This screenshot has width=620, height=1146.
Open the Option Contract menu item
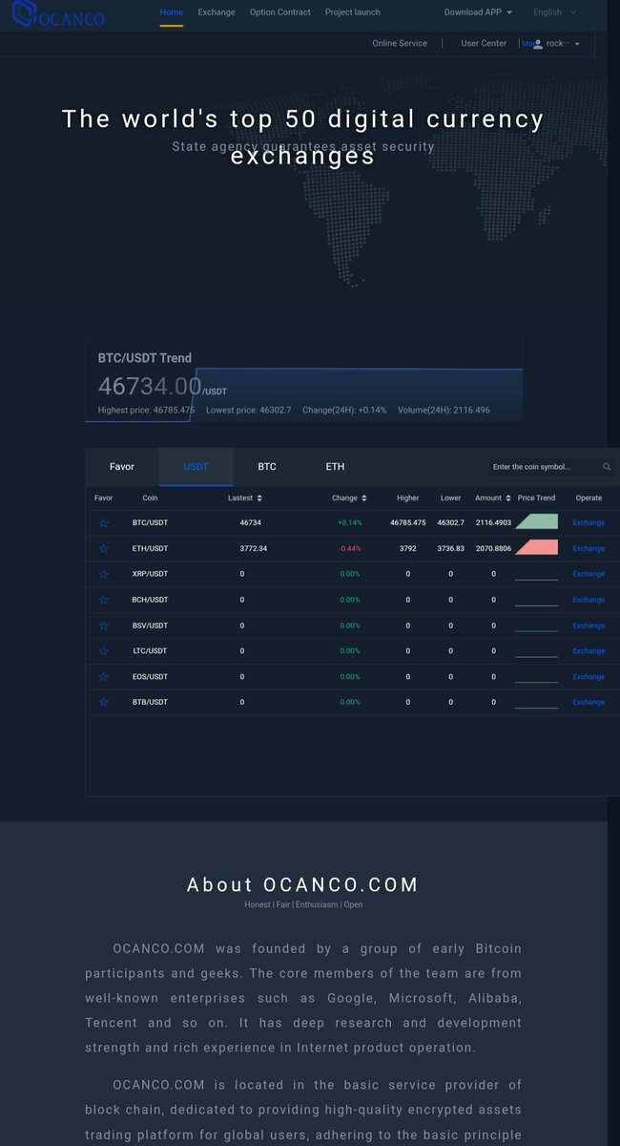280,12
